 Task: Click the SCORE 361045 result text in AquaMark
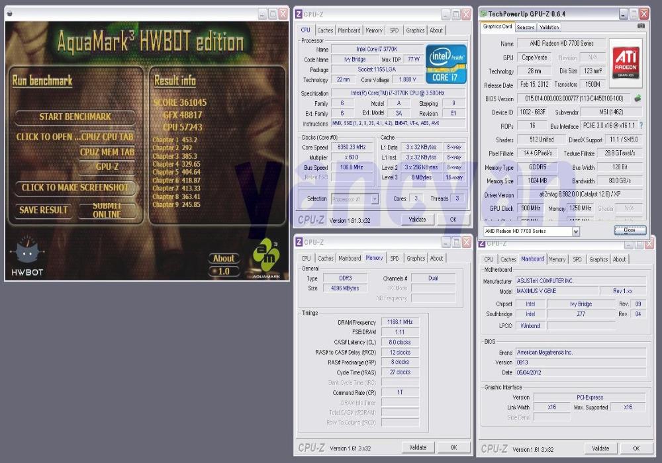click(x=180, y=103)
